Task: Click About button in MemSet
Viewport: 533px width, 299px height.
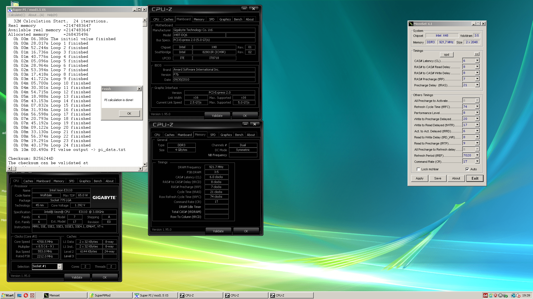Action: pos(456,178)
